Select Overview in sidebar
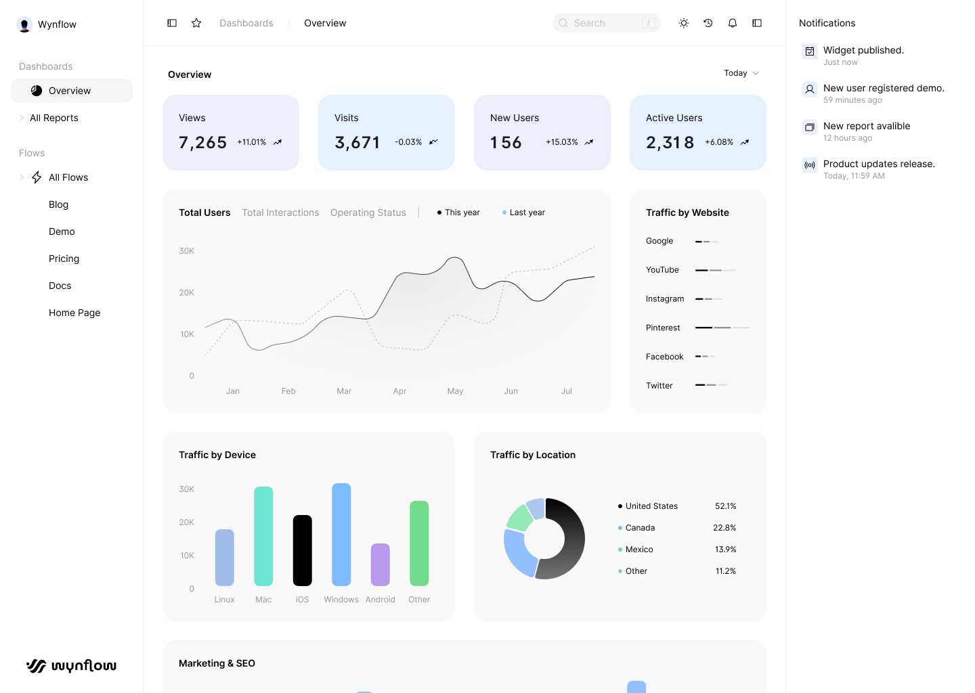The height and width of the screenshot is (693, 975). point(72,91)
